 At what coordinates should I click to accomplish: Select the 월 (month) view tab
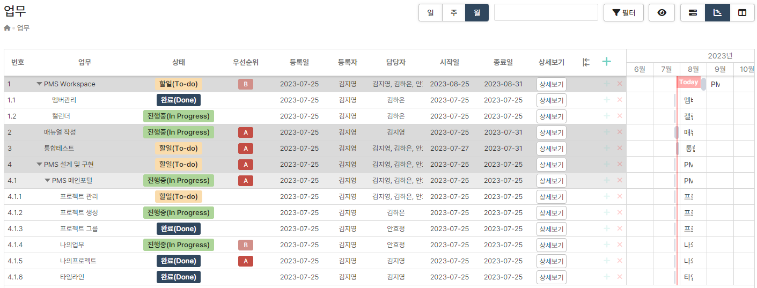[477, 12]
